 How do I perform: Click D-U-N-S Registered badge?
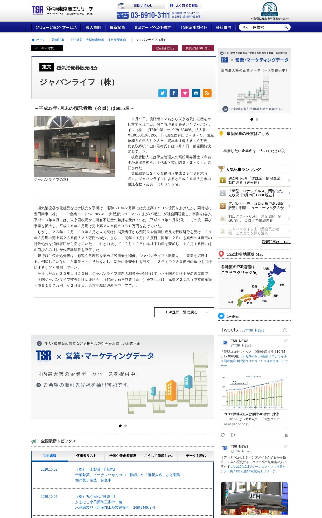click(270, 11)
